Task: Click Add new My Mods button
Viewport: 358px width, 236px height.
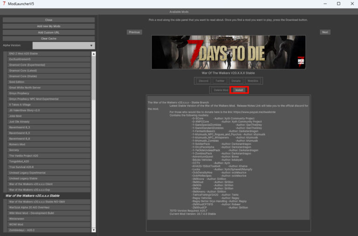Action: tap(48, 26)
